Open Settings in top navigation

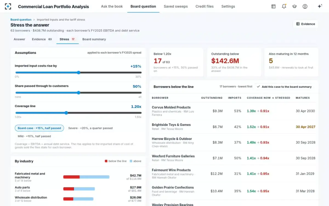(228, 6)
